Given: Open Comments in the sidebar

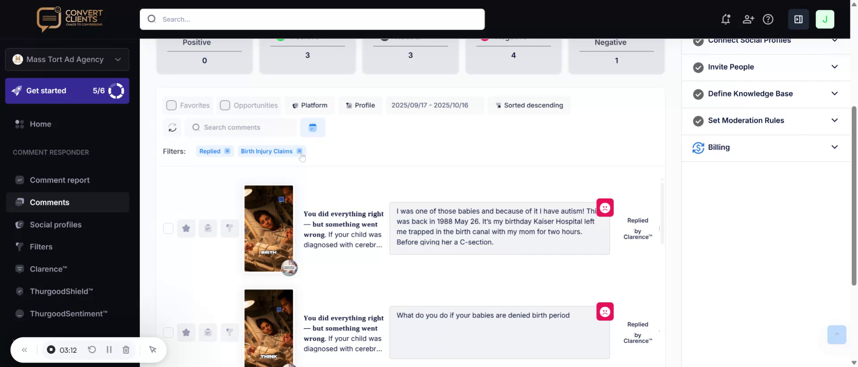Looking at the screenshot, I should pos(67,202).
